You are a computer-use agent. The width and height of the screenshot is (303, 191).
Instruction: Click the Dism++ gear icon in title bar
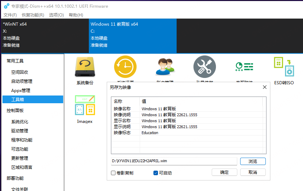click(x=6, y=6)
